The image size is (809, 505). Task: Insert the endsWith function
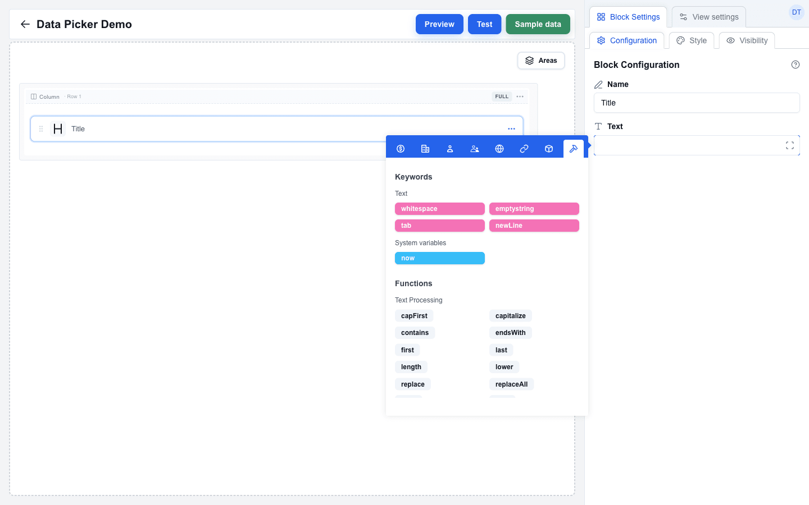511,333
